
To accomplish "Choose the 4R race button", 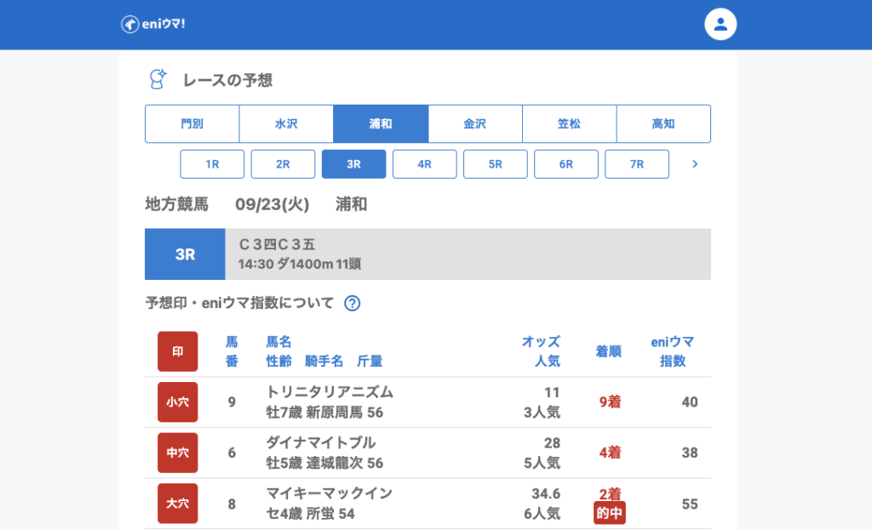I will point(424,164).
